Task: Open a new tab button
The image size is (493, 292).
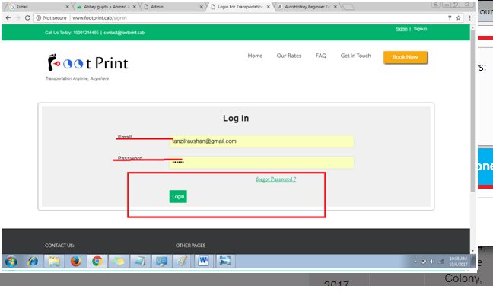Action: click(348, 7)
